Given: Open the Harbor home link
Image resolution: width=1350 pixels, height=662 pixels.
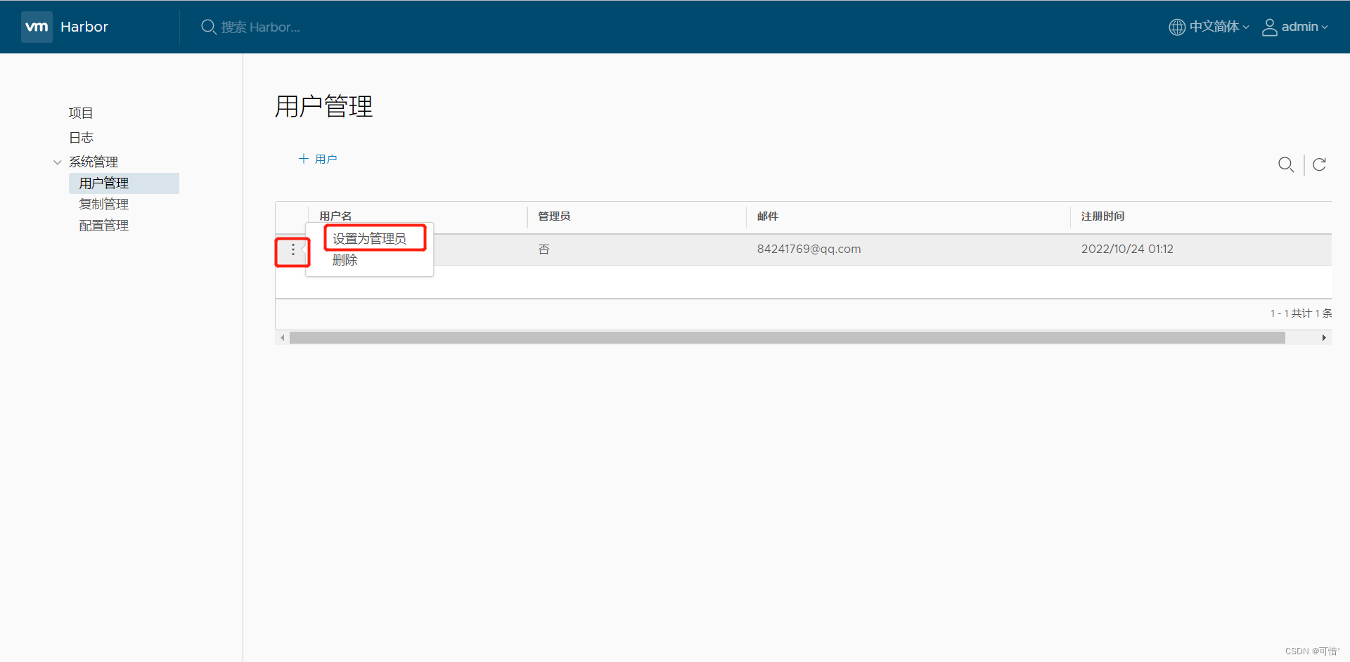Looking at the screenshot, I should coord(84,27).
